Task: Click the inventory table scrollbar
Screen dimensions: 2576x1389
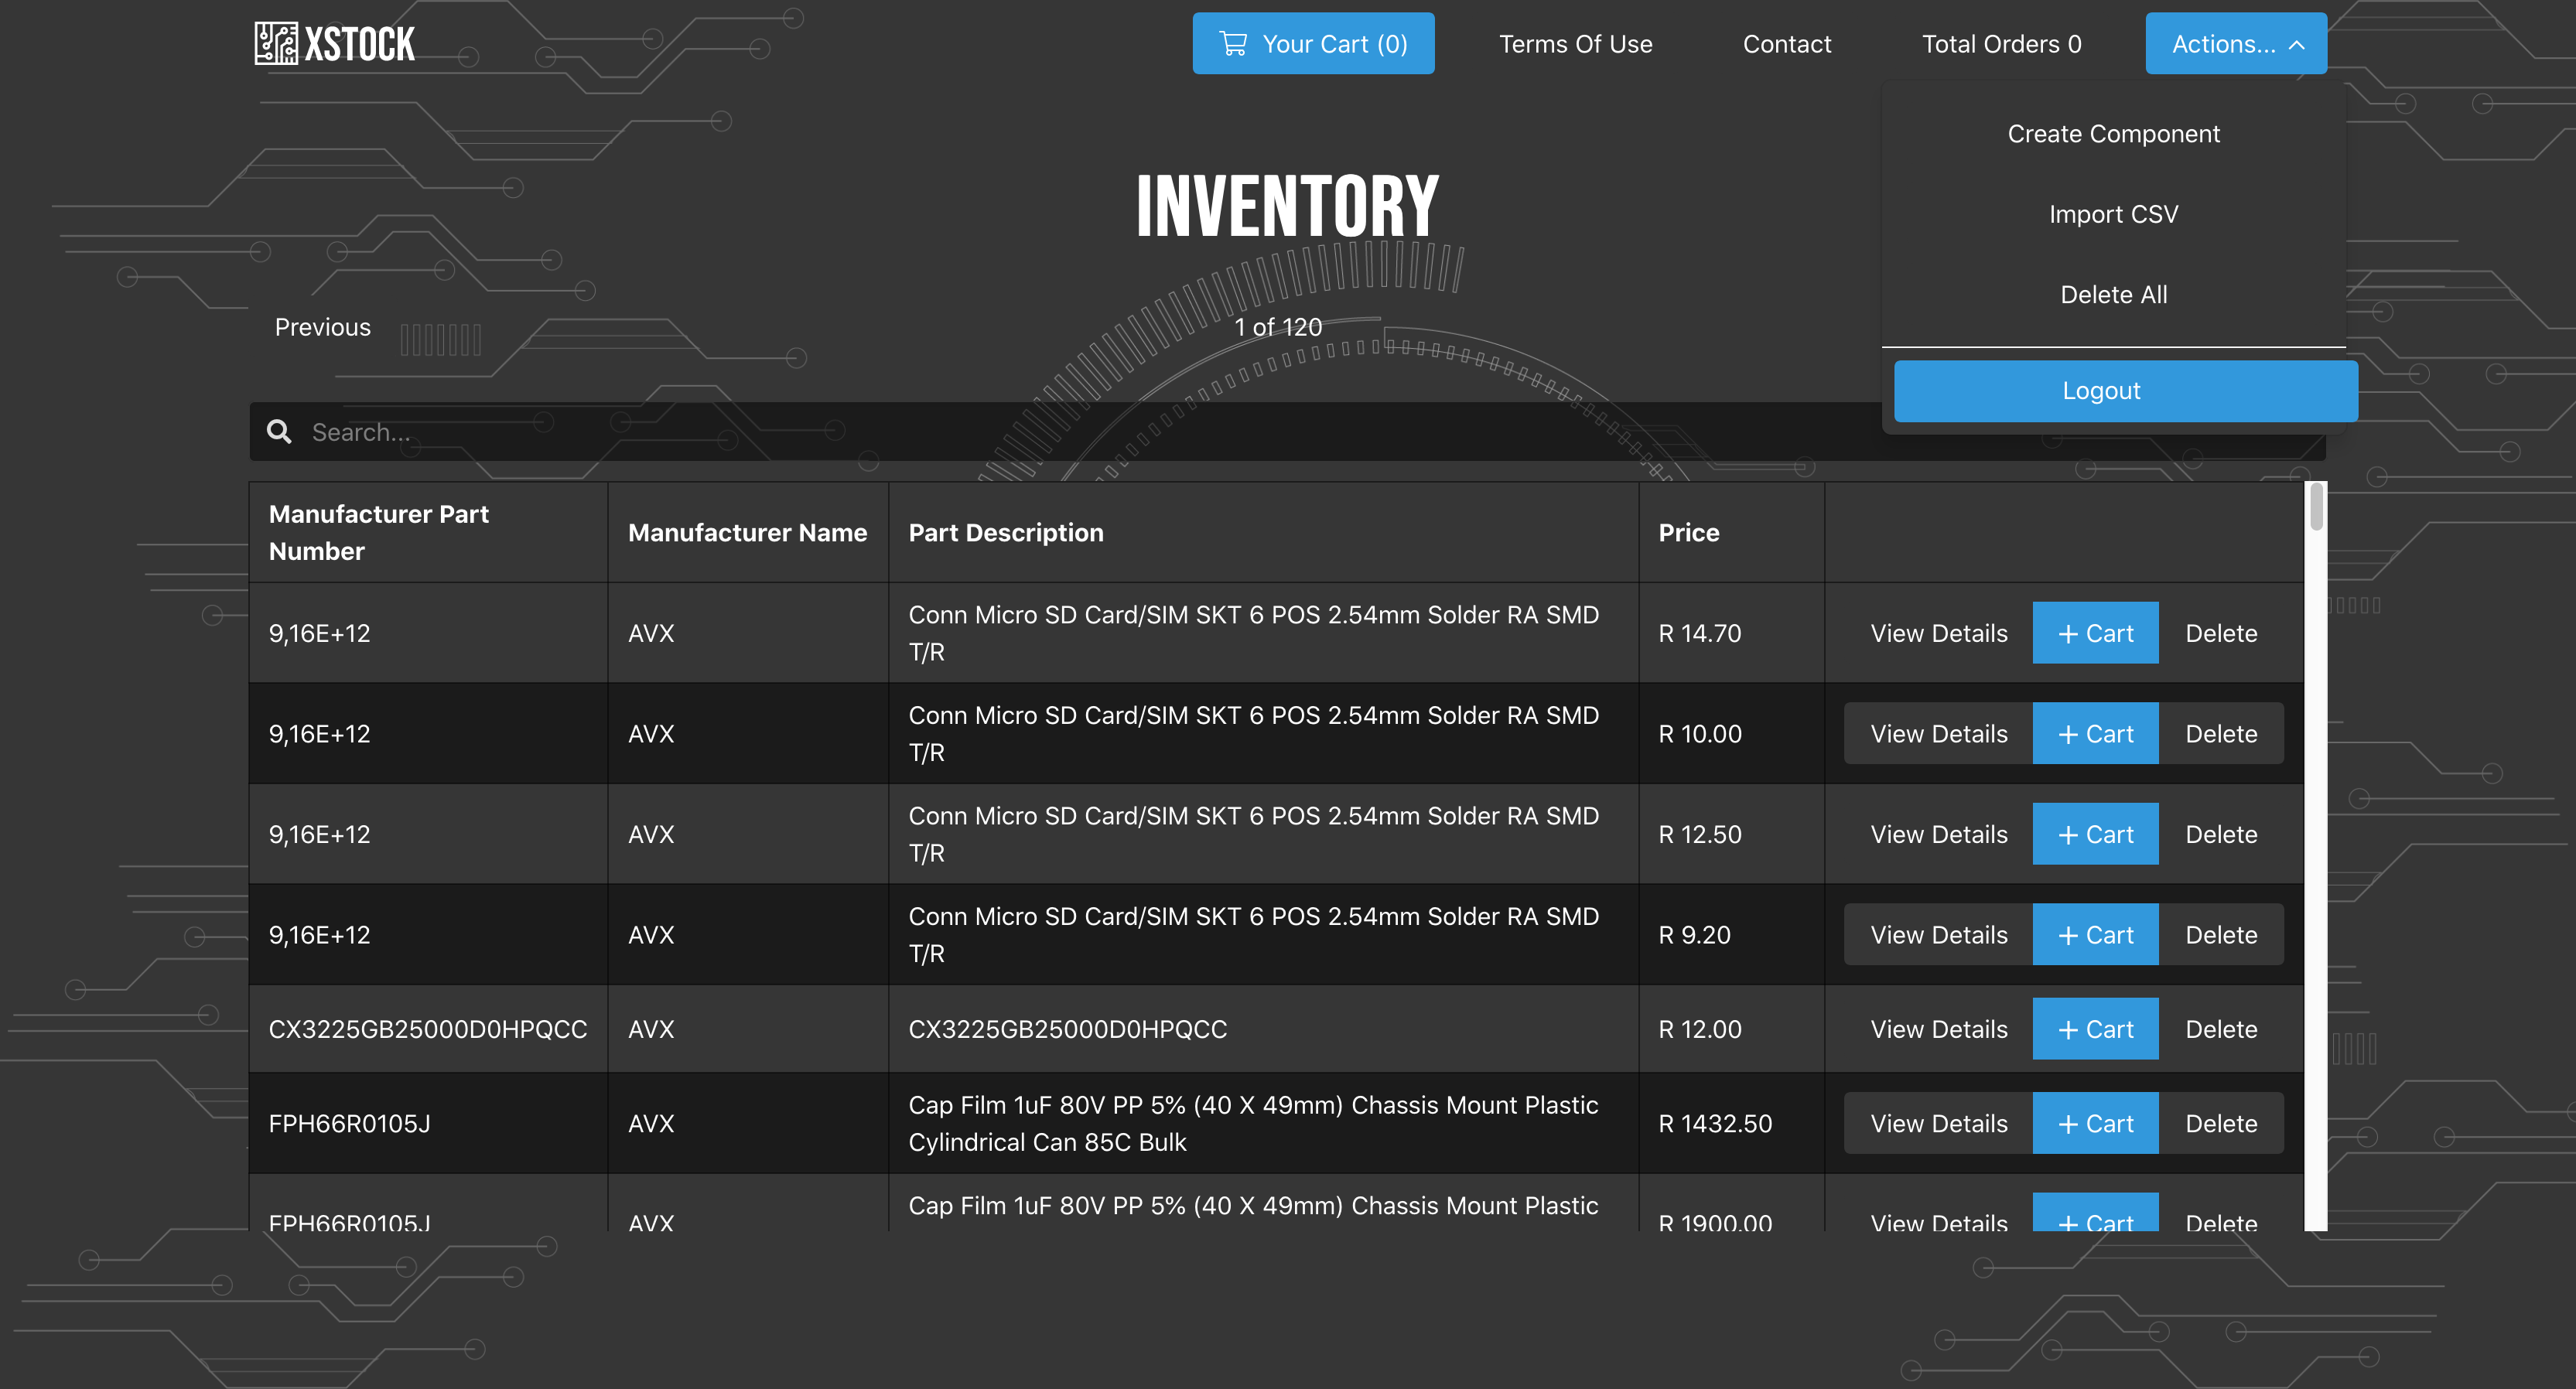Action: pos(2316,508)
